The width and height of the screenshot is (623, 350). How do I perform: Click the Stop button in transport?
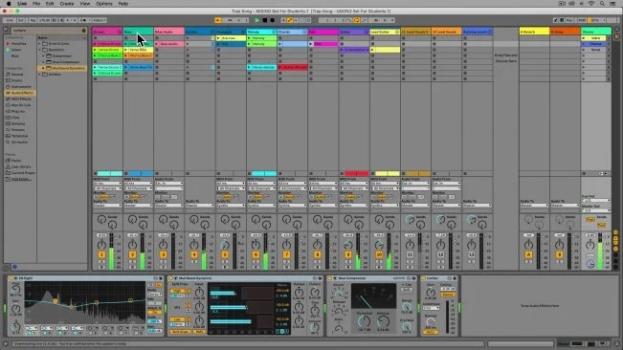click(265, 20)
